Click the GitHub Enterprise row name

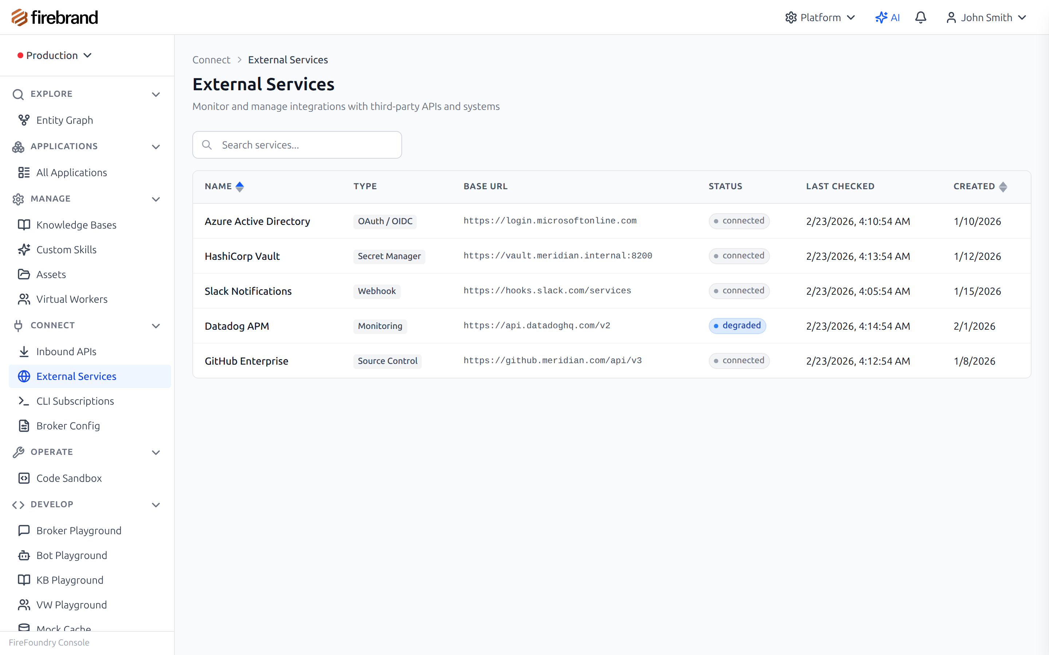pos(246,361)
